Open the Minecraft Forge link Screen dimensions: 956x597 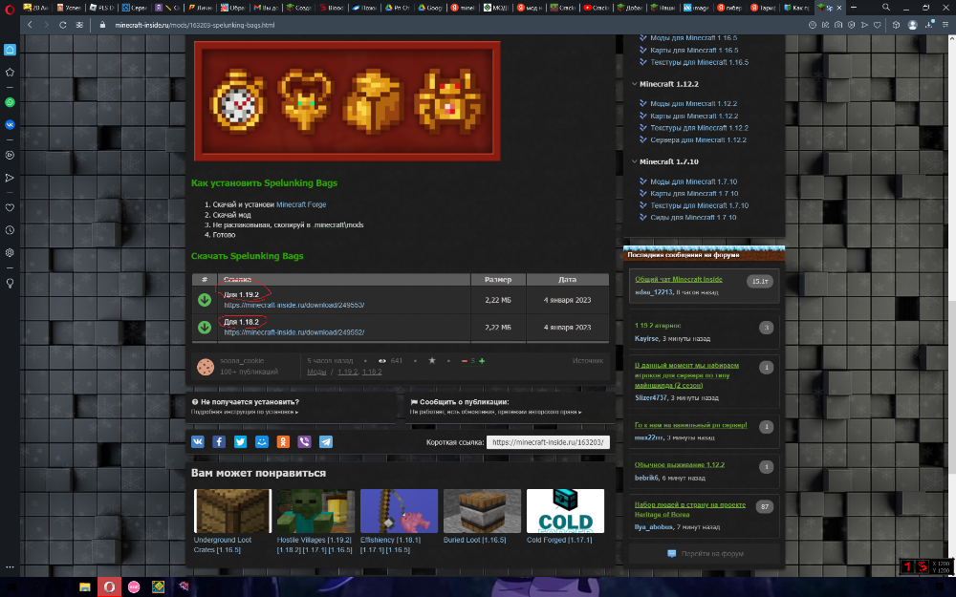301,204
